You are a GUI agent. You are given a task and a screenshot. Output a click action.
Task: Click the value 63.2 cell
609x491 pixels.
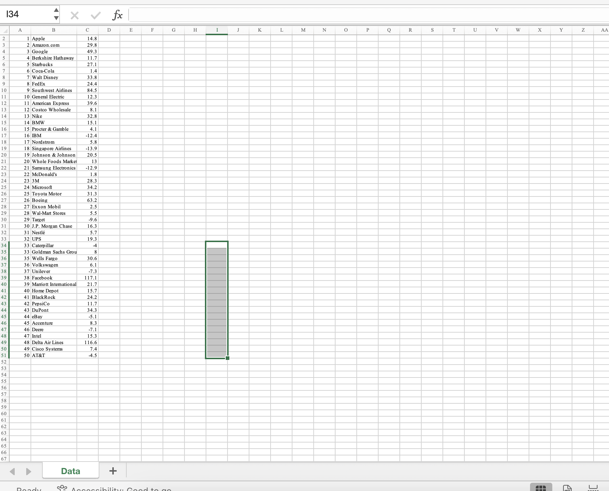88,200
